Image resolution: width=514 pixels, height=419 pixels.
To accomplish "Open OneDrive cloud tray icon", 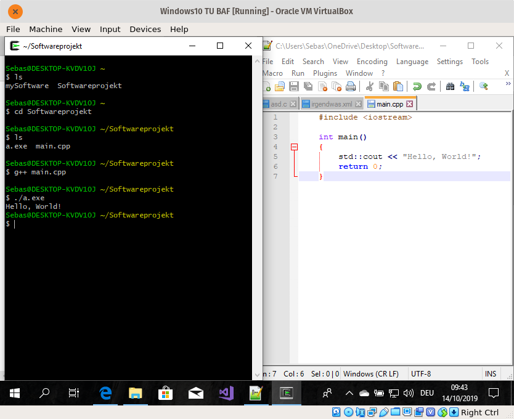I will pos(364,393).
